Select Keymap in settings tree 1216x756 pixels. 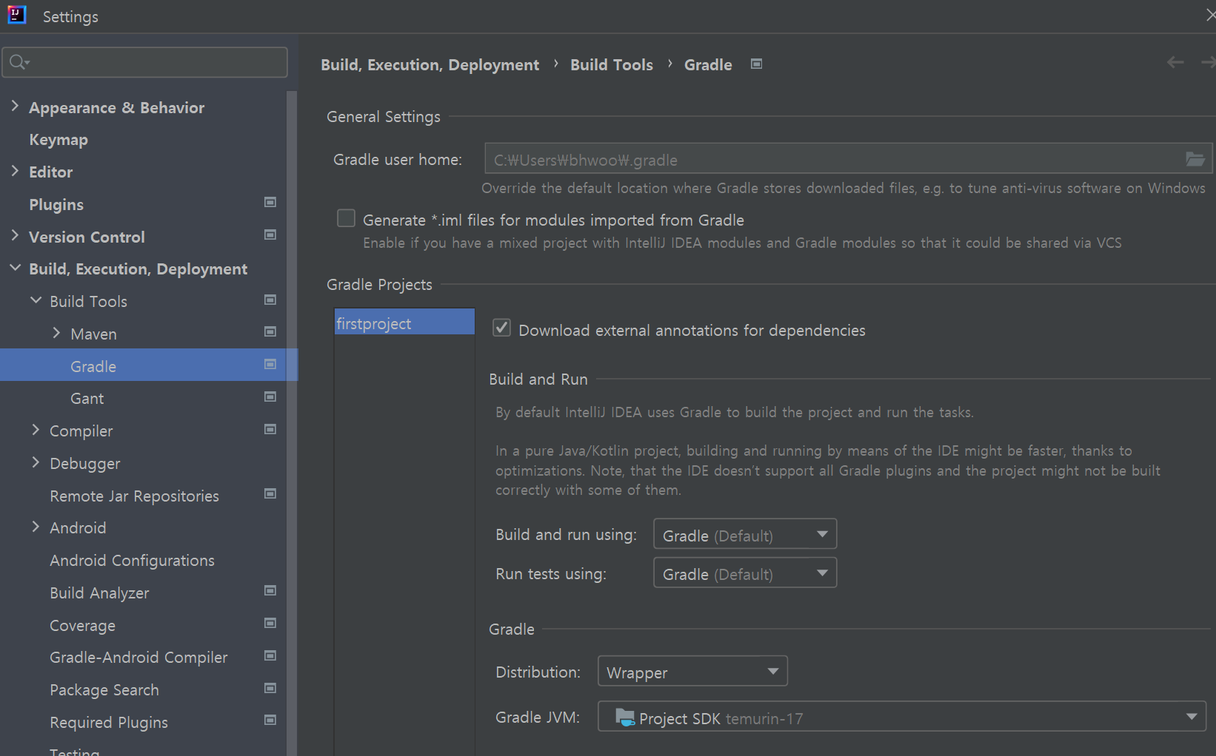click(59, 140)
